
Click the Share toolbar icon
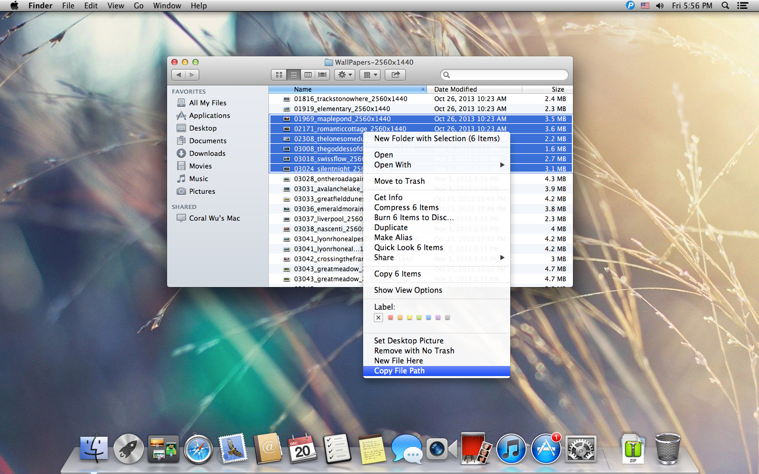coord(395,74)
